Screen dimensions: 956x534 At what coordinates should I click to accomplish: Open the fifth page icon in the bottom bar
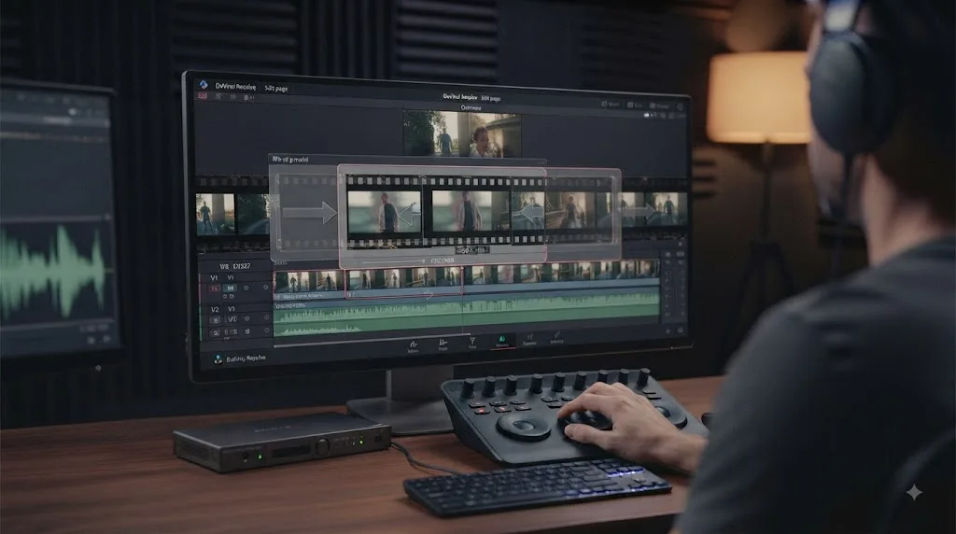(530, 340)
